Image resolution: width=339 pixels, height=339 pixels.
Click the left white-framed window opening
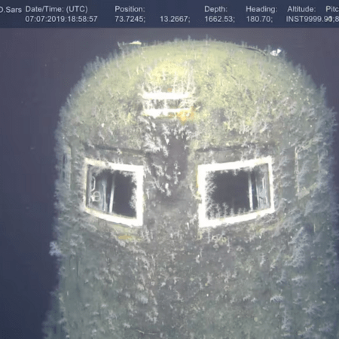click(x=114, y=192)
